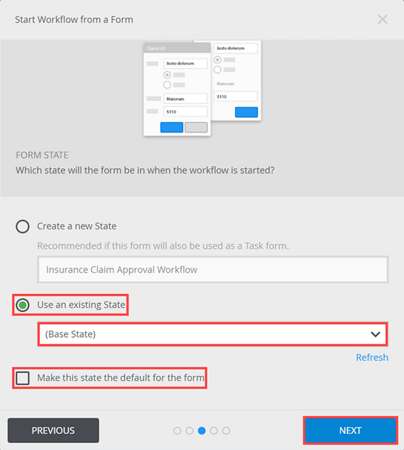The height and width of the screenshot is (450, 404).
Task: Click the Recommended if used as Task form hint
Action: point(163,246)
